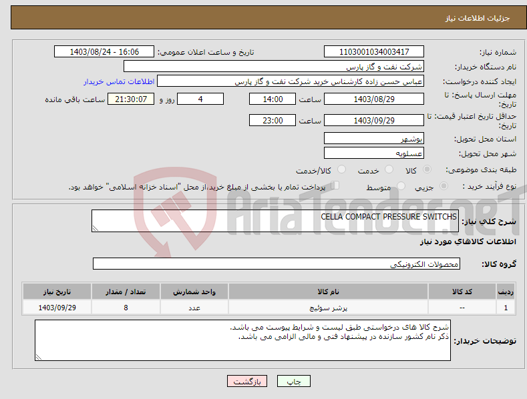Open اطلاعات تماس خریدار link
The width and height of the screenshot is (527, 399).
click(119, 81)
